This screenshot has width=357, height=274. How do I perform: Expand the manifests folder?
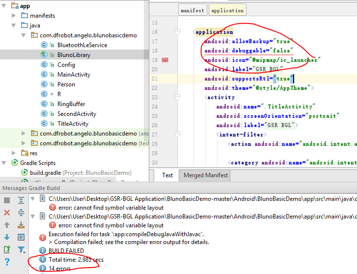point(14,16)
